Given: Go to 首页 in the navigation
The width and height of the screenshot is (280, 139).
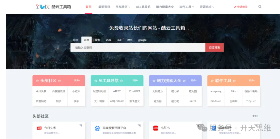Looking at the screenshot, I should 89,7.
